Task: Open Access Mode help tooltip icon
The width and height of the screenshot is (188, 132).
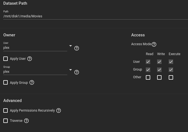Action: pos(154,44)
